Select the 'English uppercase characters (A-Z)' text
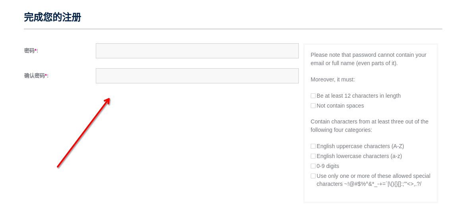Image resolution: width=455 pixels, height=216 pixels. coord(360,146)
